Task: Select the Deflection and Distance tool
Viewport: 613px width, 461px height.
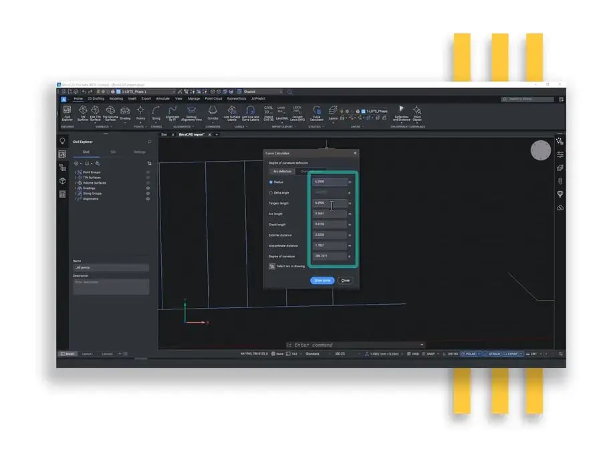Action: point(401,113)
